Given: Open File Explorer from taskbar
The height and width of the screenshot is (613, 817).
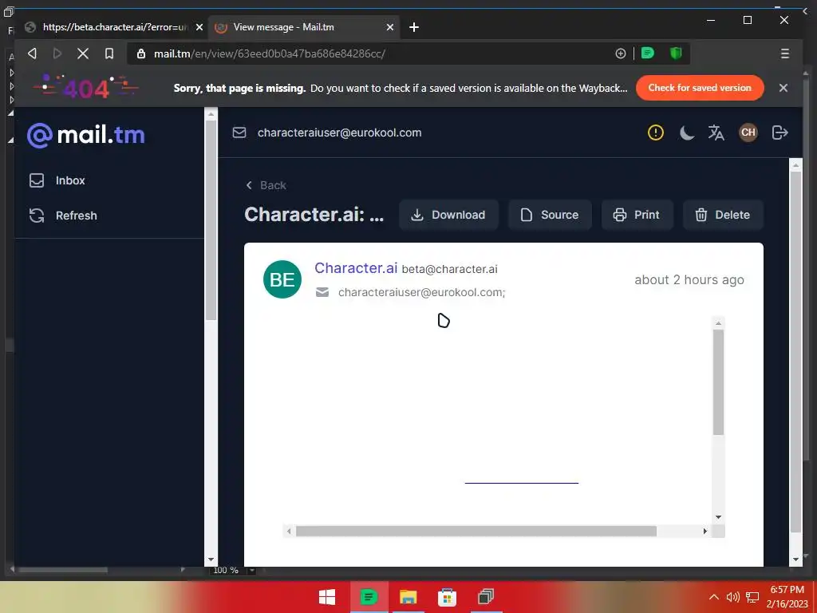Looking at the screenshot, I should pos(408,597).
